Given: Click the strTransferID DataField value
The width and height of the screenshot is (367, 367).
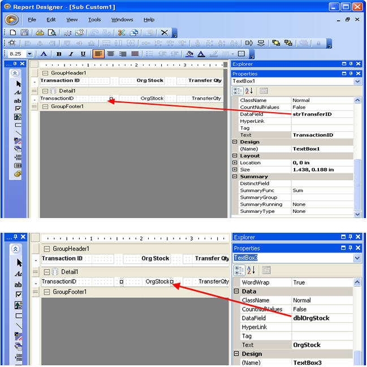Looking at the screenshot, I should pos(323,114).
